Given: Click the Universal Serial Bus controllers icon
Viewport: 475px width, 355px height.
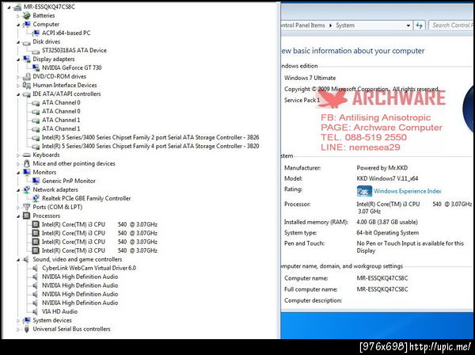Looking at the screenshot, I should pos(27,329).
